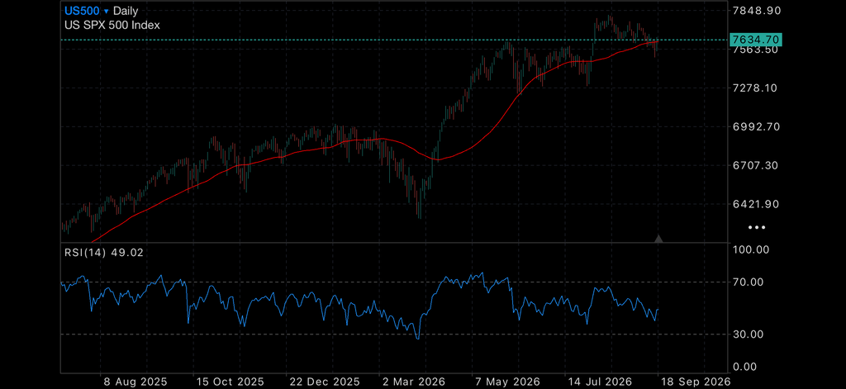
Task: Click the 7278.10 price axis label
Action: point(755,88)
